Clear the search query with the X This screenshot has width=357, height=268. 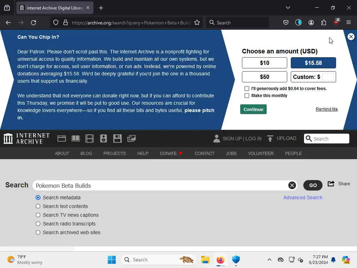292,185
